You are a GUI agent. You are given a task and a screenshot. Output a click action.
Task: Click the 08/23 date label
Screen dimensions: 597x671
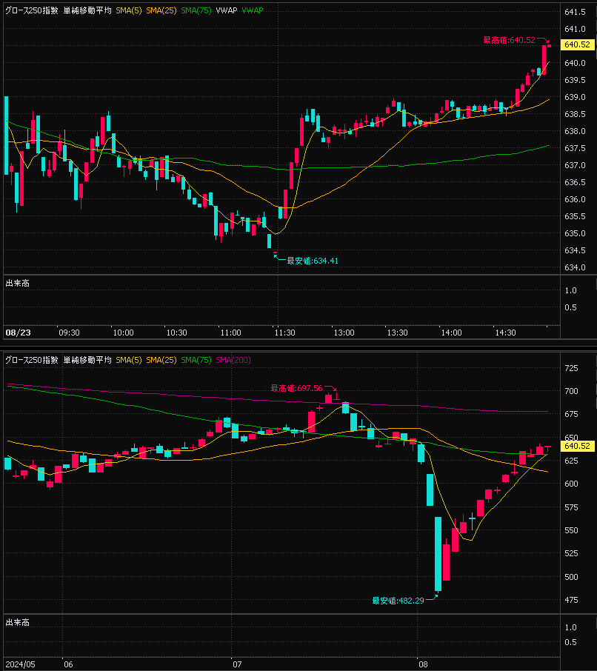click(18, 333)
